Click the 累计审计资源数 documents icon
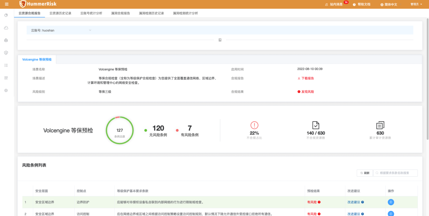This screenshot has width=429, height=216. pos(380,125)
